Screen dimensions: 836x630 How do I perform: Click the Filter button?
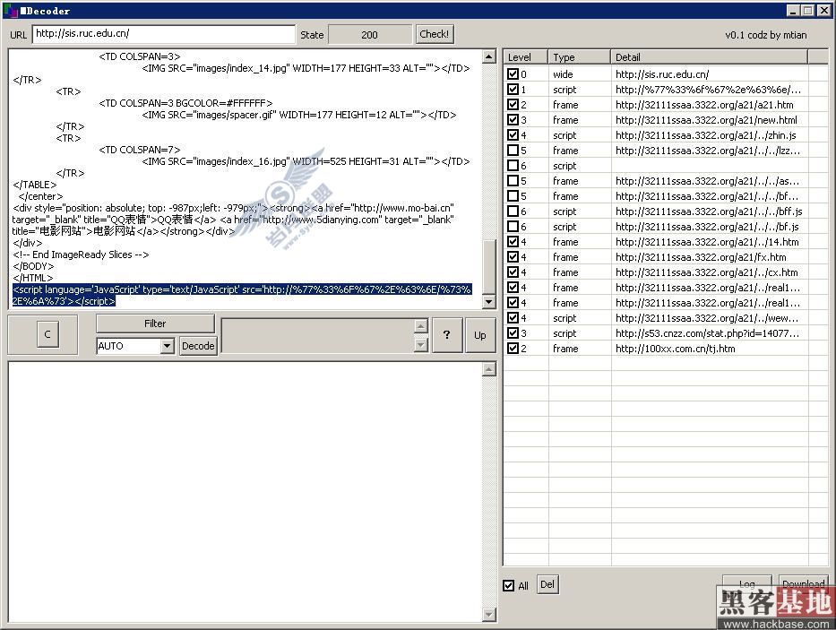point(155,324)
